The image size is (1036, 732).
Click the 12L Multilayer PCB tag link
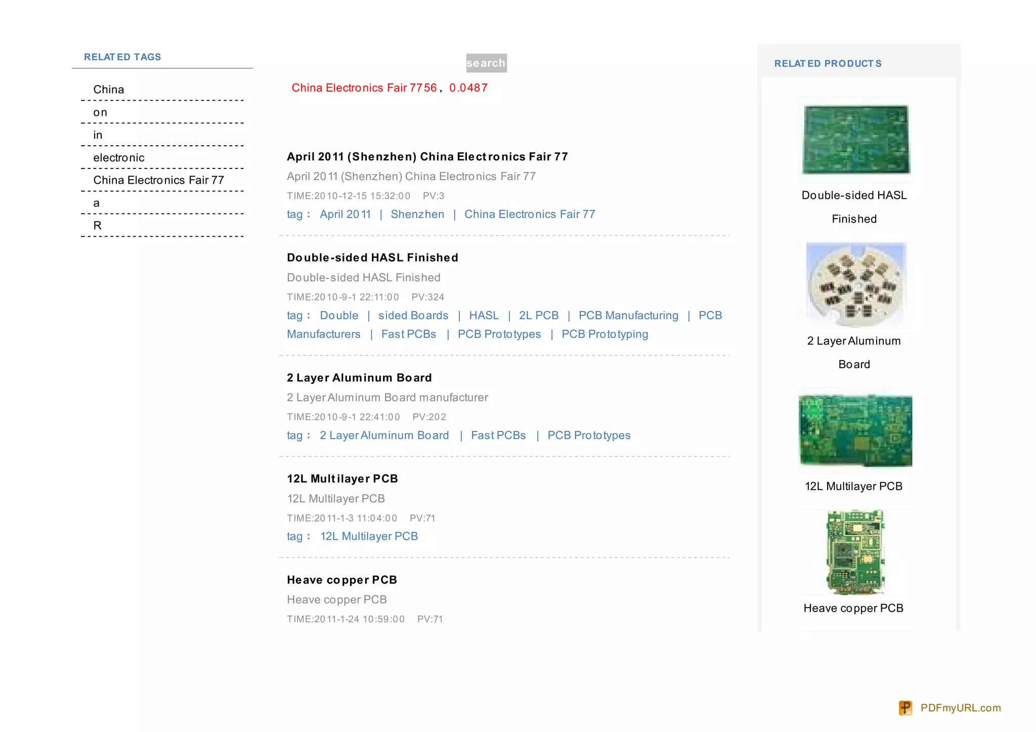(x=369, y=537)
